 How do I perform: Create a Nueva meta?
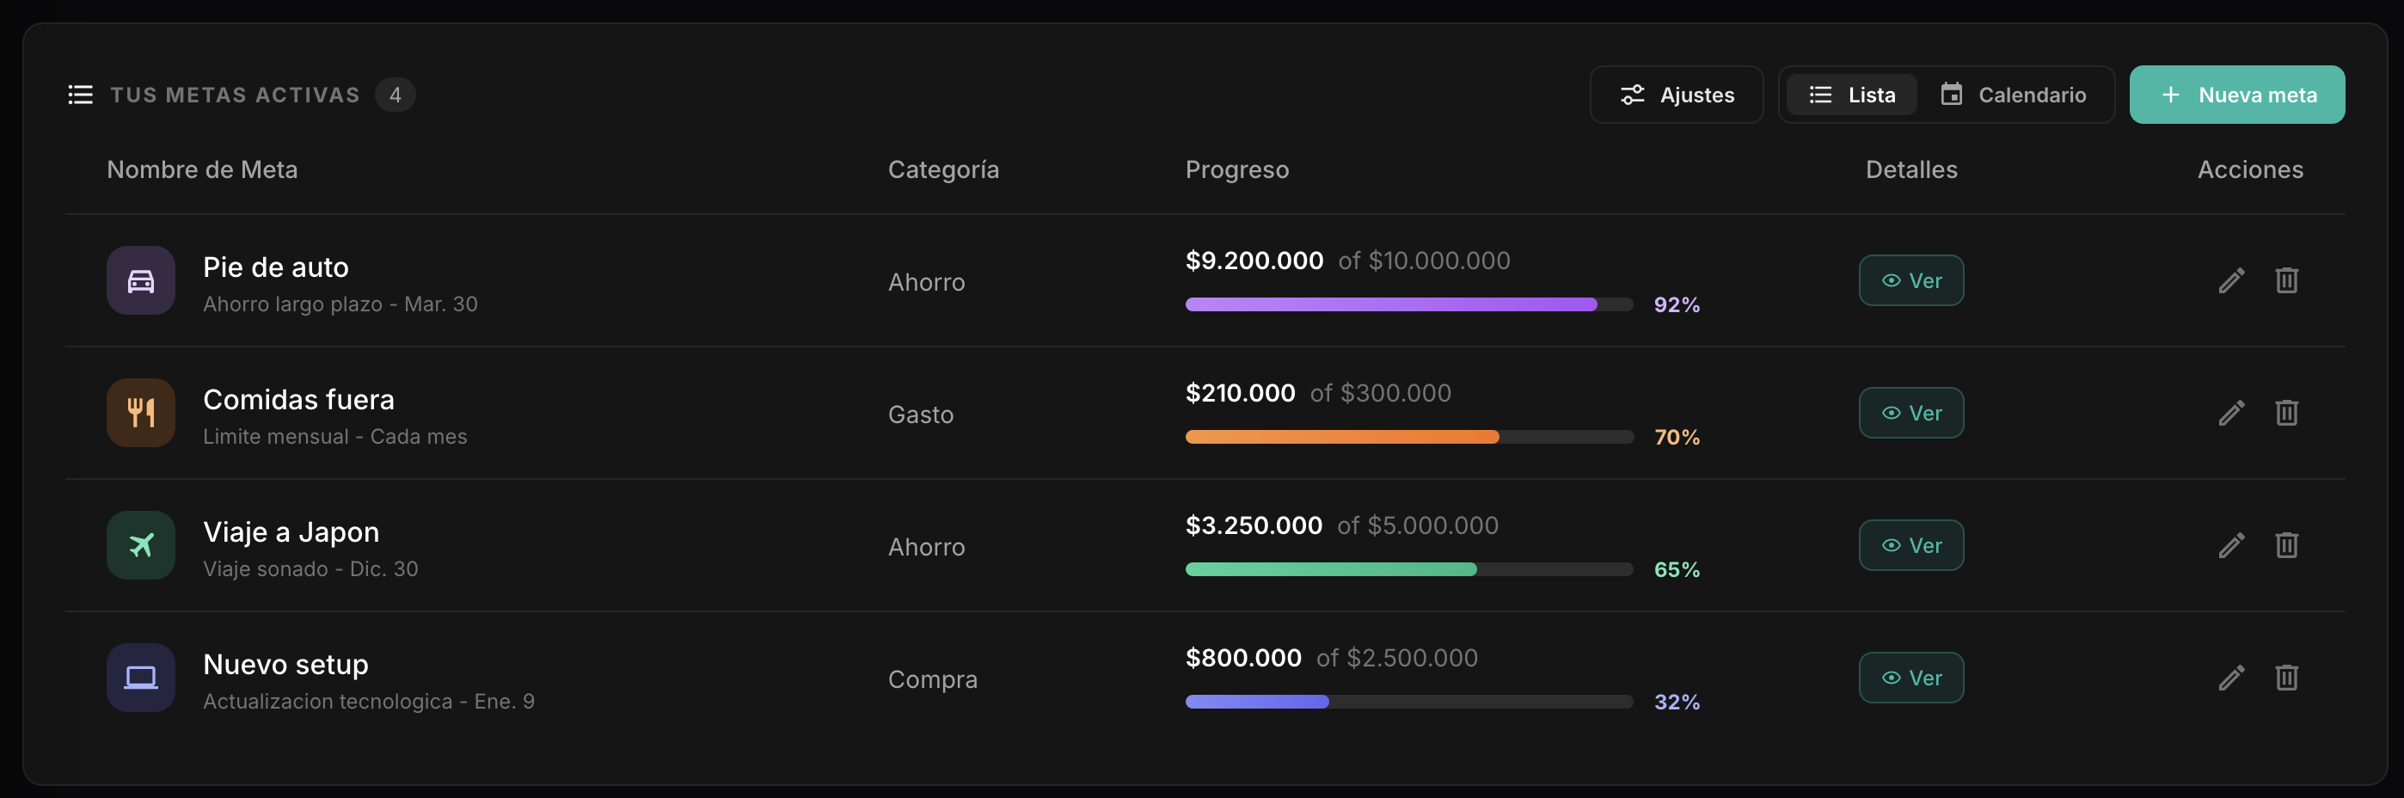2237,95
